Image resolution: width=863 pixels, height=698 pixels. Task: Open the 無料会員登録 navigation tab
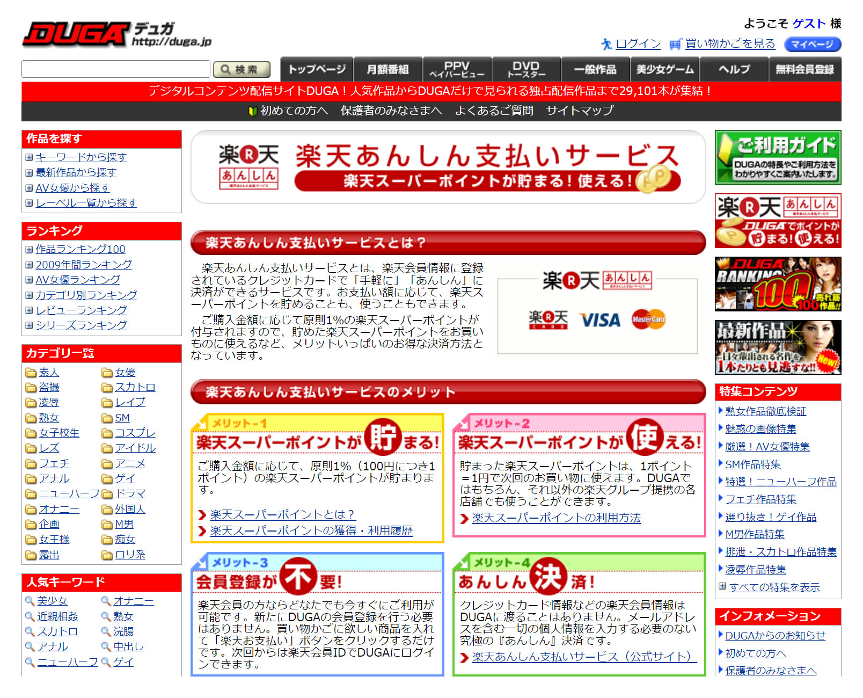click(805, 69)
